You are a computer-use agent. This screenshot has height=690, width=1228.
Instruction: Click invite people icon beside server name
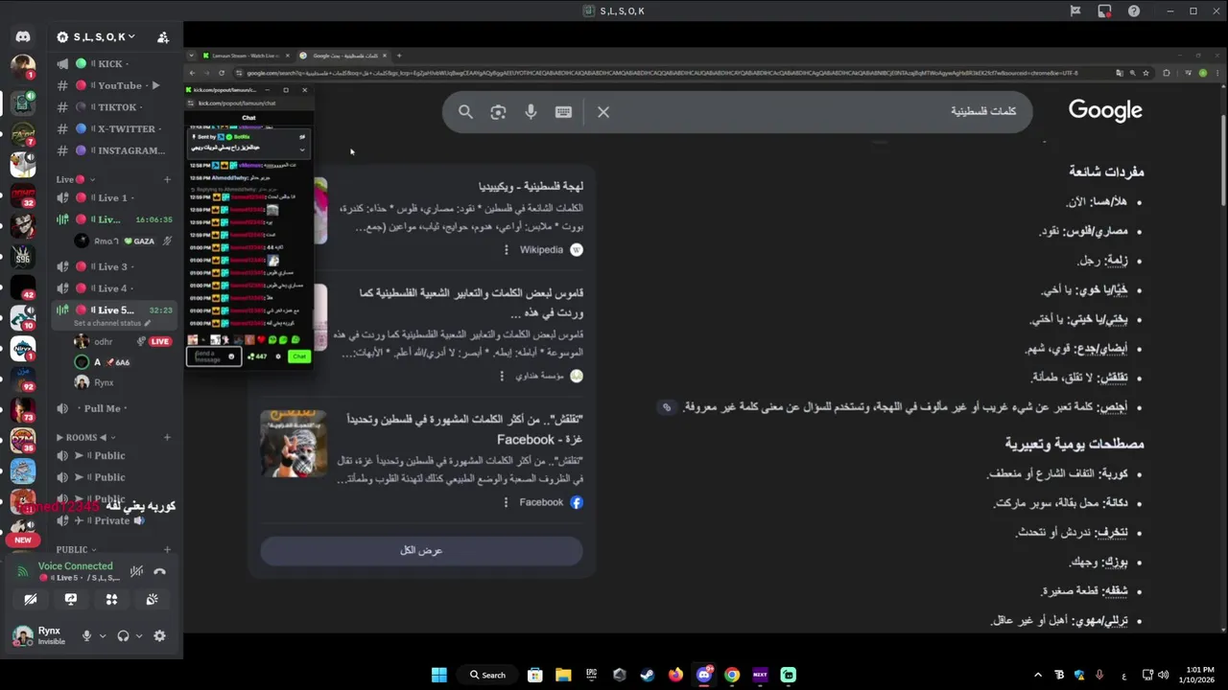pos(163,37)
